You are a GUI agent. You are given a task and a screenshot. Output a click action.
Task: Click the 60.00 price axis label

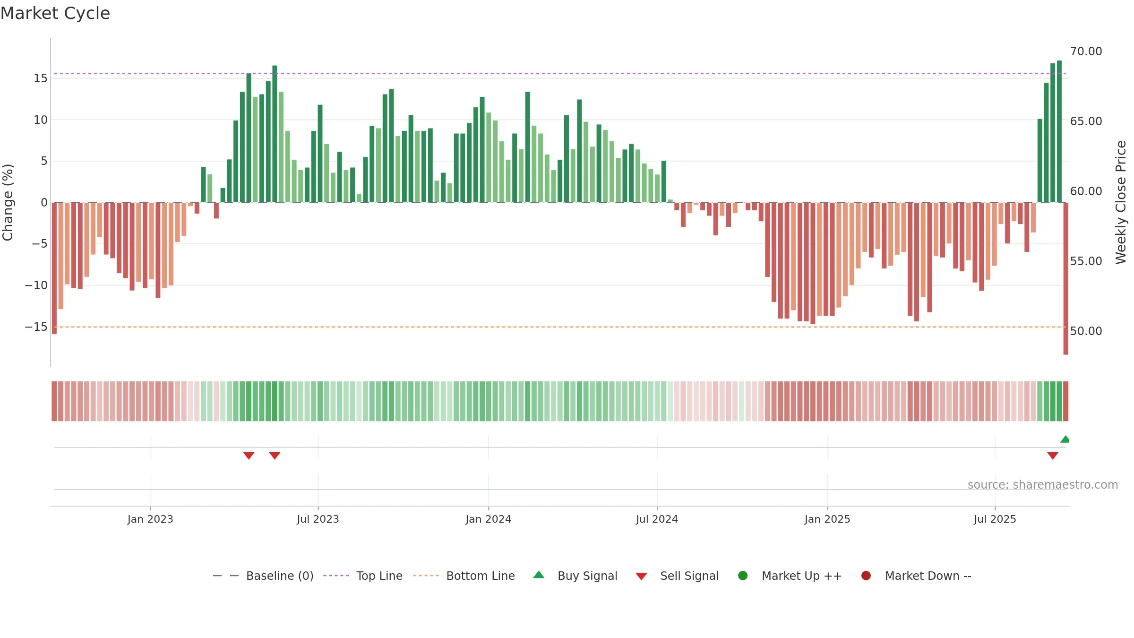pos(1086,191)
